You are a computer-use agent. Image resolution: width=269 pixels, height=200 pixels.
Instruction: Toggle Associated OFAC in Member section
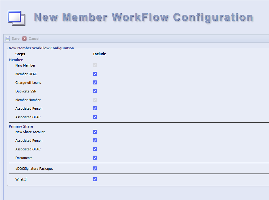point(95,117)
